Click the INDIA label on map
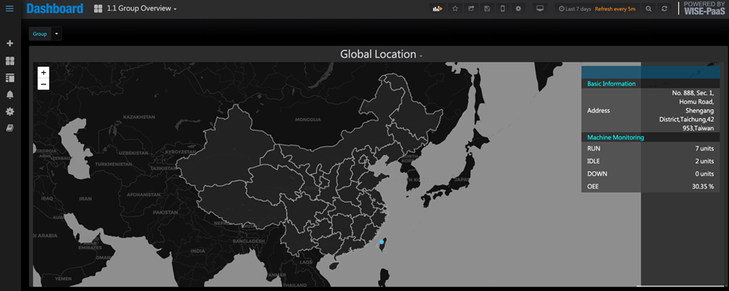Viewport: 729px width, 291px height. (198, 251)
